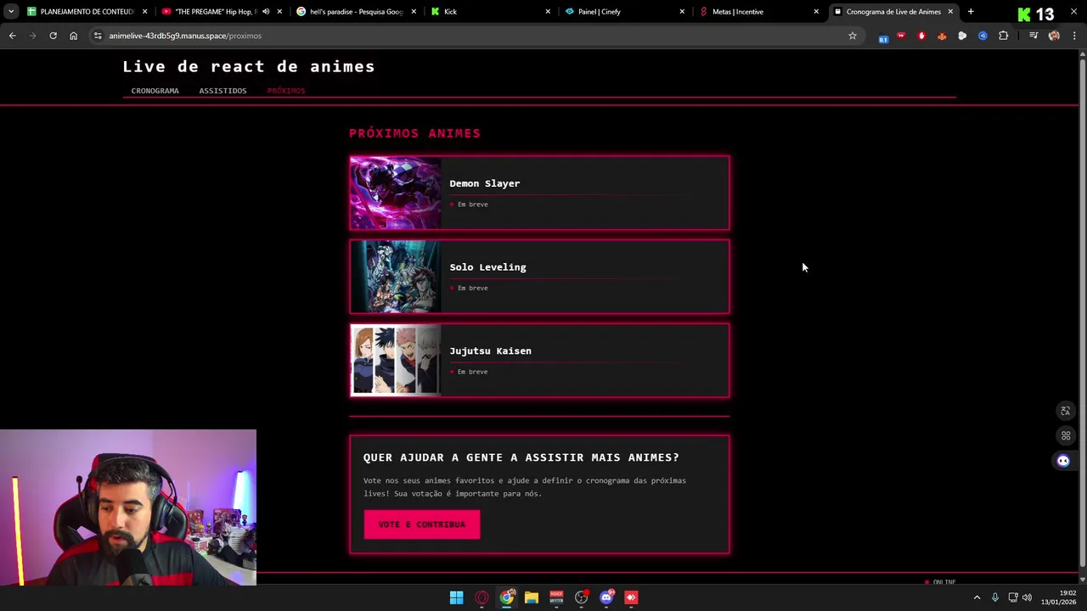Image resolution: width=1087 pixels, height=611 pixels.
Task: Click the browser forward arrow
Action: (x=32, y=36)
